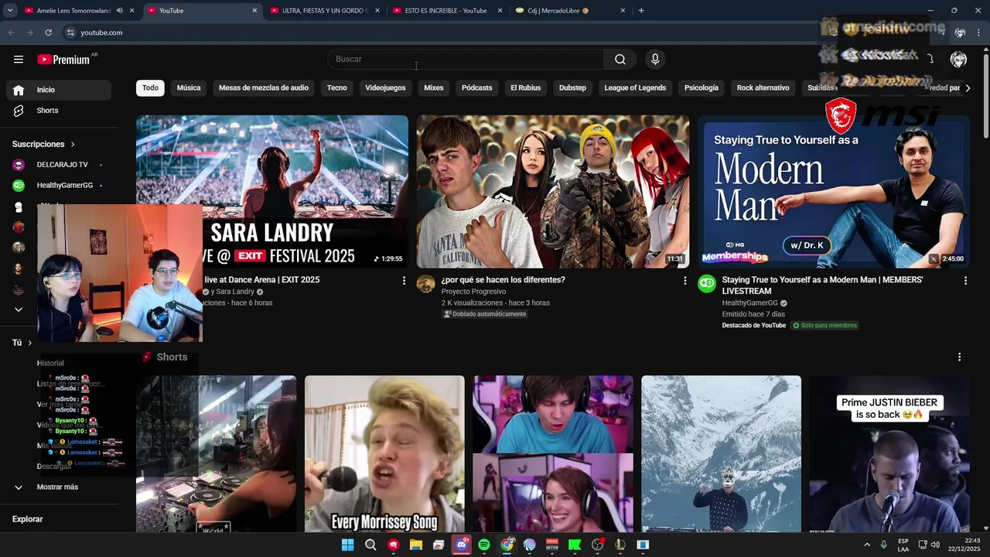Open Windows Start menu

(347, 545)
